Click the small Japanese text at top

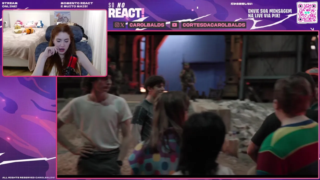(x=241, y=4)
